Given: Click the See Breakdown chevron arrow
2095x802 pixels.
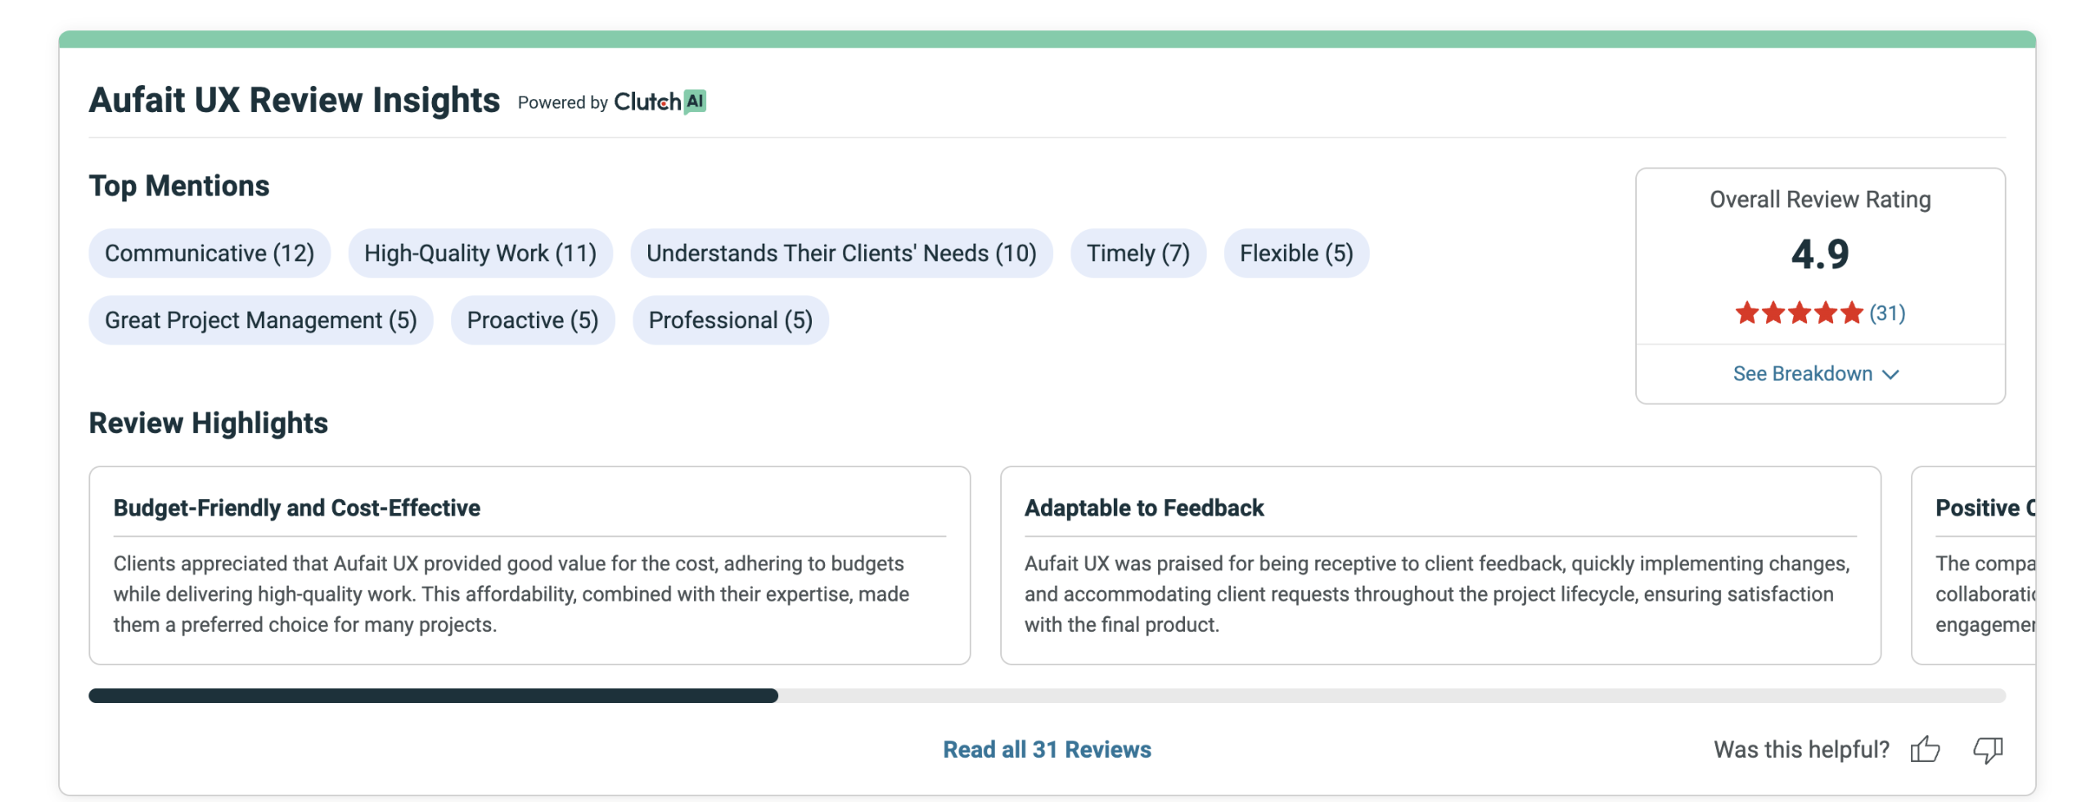Looking at the screenshot, I should click(x=1890, y=374).
